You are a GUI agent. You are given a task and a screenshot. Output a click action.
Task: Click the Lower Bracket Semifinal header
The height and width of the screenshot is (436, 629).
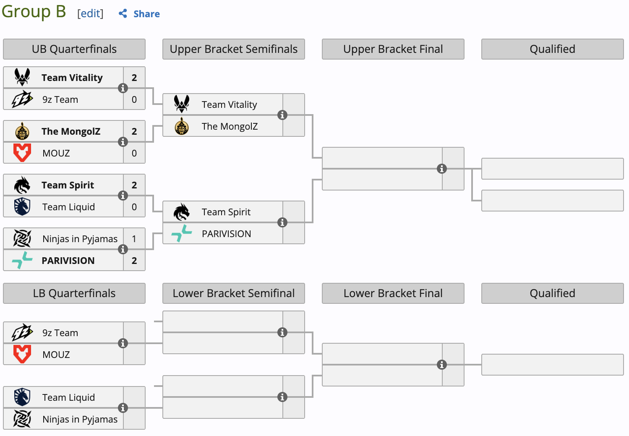[234, 293]
